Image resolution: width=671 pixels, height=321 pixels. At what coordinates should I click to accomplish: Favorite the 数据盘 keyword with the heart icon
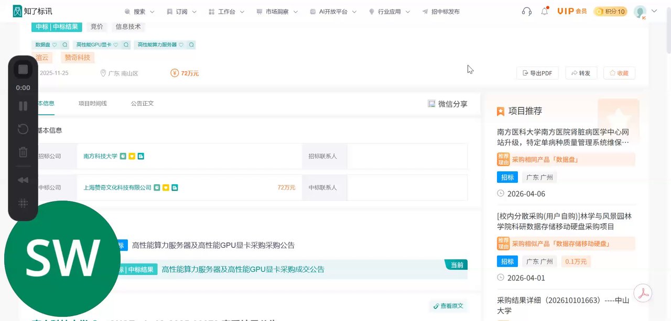[56, 45]
